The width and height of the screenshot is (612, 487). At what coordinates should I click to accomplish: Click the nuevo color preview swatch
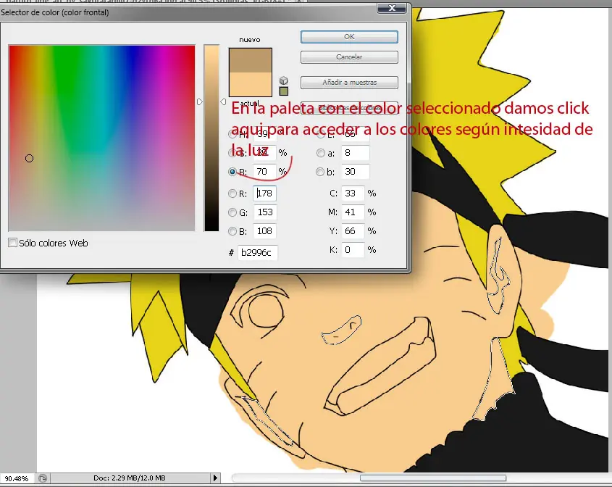point(250,60)
